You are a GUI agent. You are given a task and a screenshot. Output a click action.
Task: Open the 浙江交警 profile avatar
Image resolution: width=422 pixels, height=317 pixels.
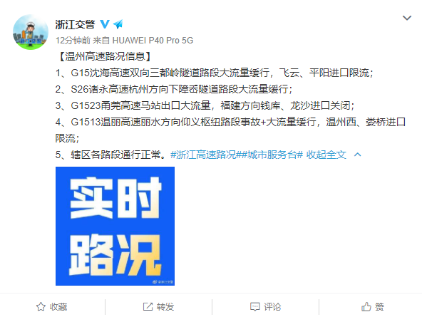pos(31,32)
